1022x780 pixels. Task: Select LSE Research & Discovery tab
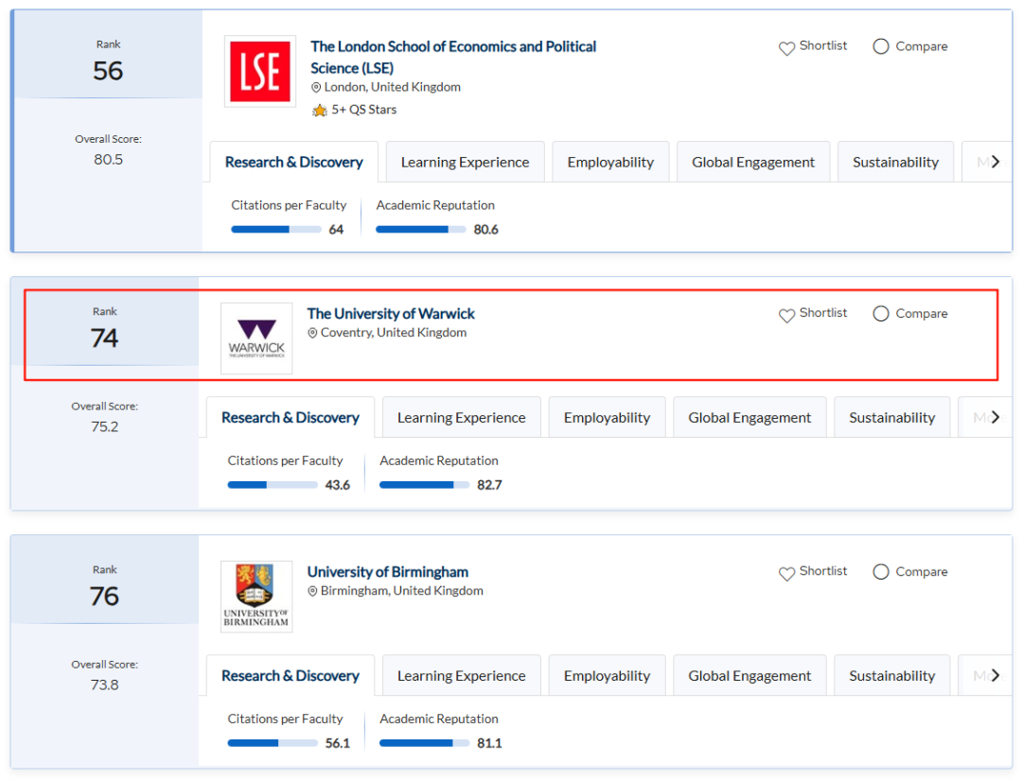click(x=294, y=162)
